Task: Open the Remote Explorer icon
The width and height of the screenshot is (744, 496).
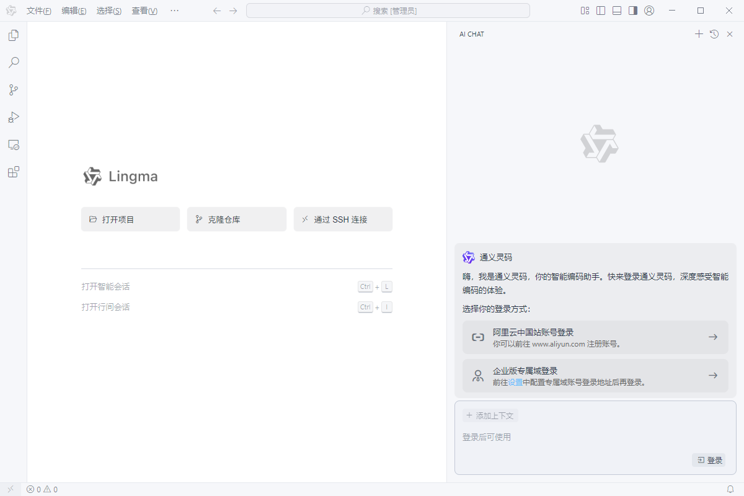Action: click(13, 144)
